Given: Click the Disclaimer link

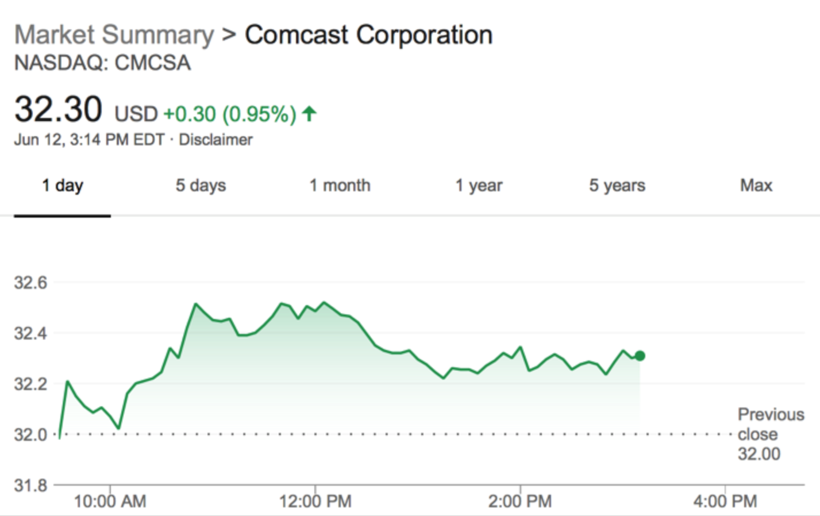Looking at the screenshot, I should coord(215,140).
